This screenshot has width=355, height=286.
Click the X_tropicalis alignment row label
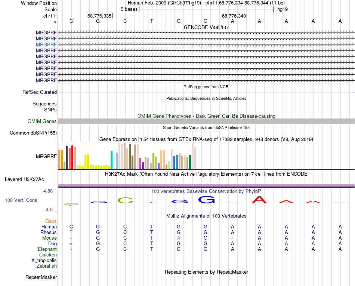pyautogui.click(x=44, y=261)
